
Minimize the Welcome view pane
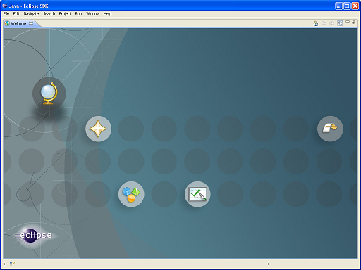pyautogui.click(x=348, y=22)
